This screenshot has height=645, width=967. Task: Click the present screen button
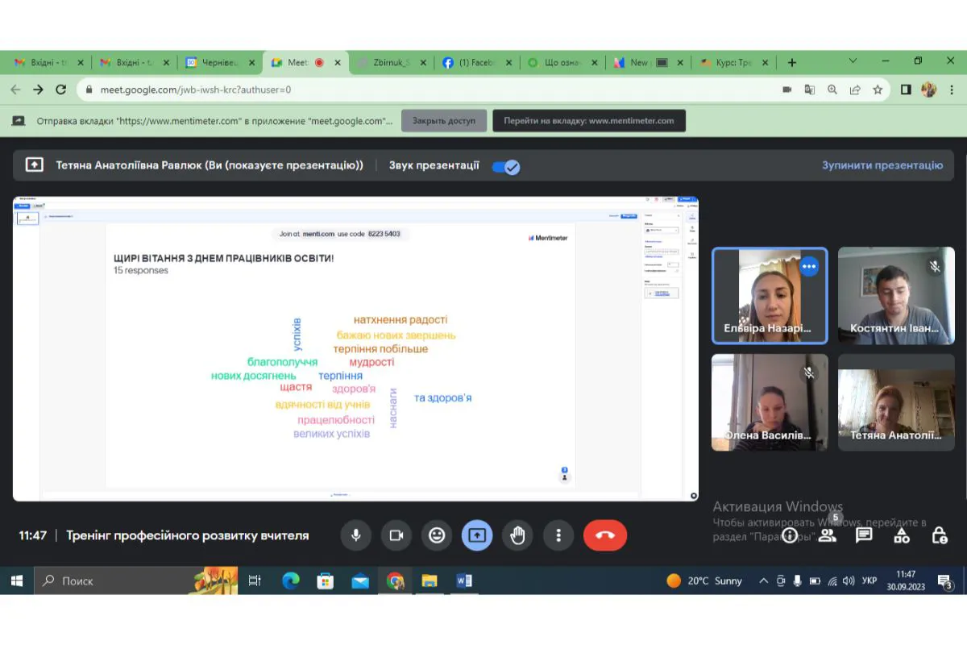477,535
